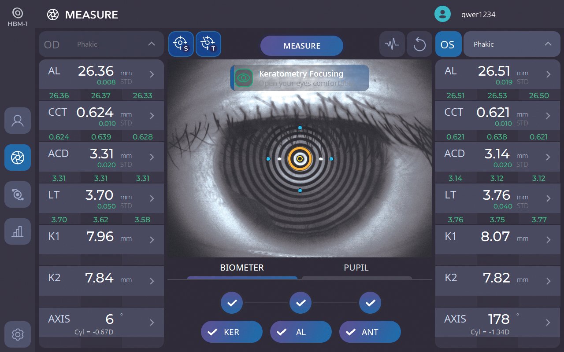Toggle the ANT measurement check
The width and height of the screenshot is (564, 352).
tap(370, 332)
